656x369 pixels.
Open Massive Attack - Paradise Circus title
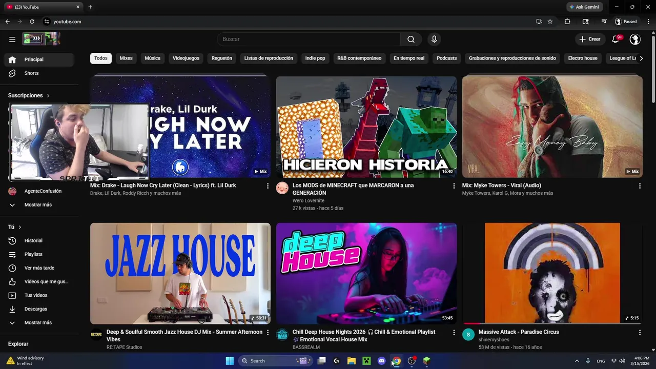click(519, 332)
